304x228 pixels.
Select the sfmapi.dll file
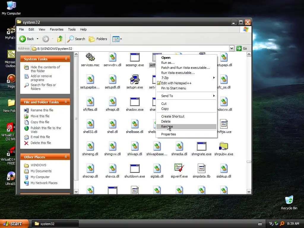113,104
